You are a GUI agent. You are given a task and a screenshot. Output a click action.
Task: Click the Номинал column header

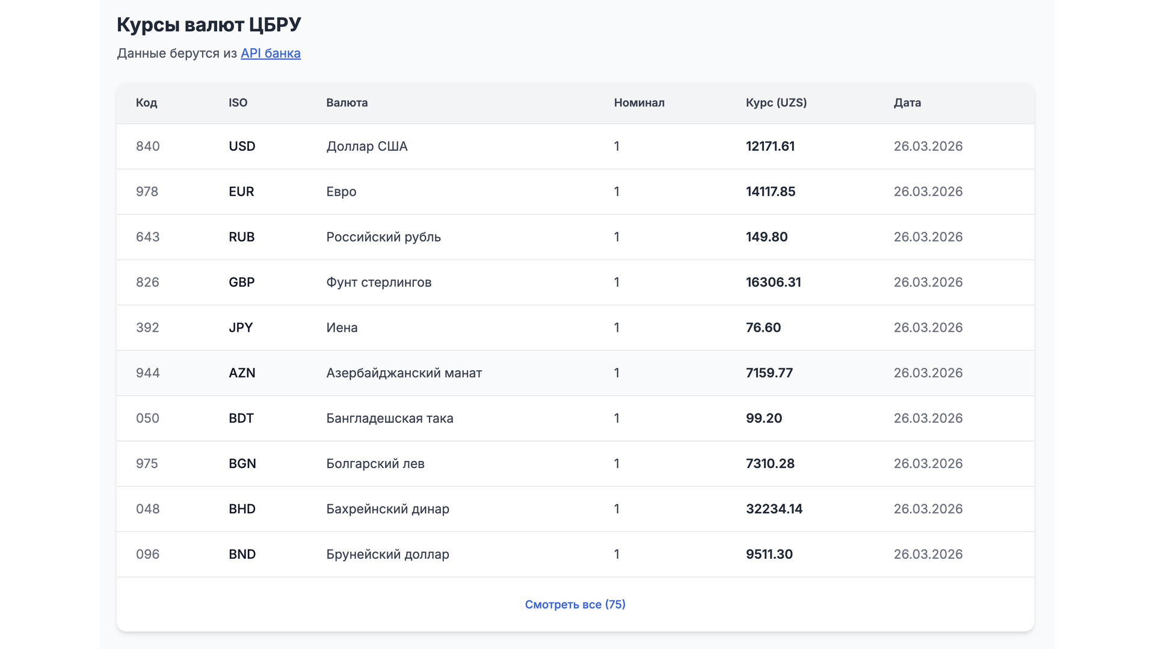pos(639,103)
